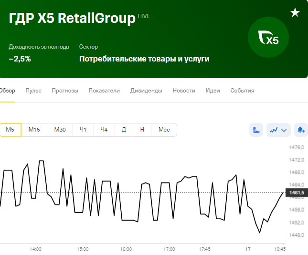
Task: Add FIVE to favorites with star icon
Action: pyautogui.click(x=295, y=12)
